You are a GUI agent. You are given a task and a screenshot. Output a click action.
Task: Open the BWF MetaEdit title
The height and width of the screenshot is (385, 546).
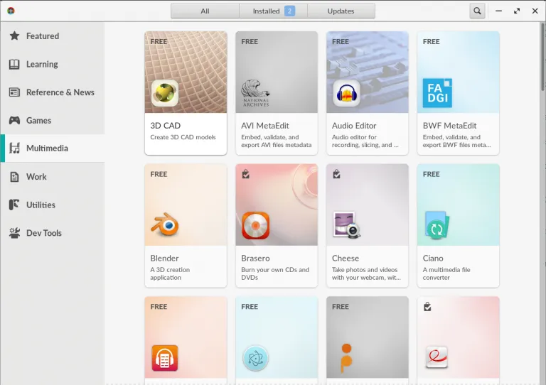449,126
